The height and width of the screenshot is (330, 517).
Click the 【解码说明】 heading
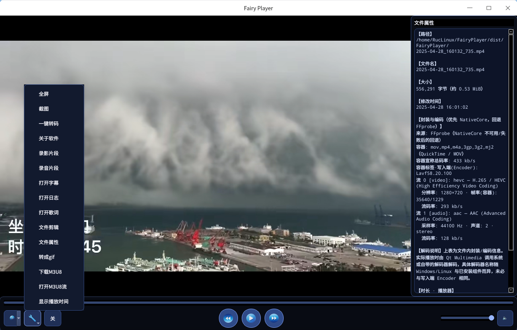430,251
